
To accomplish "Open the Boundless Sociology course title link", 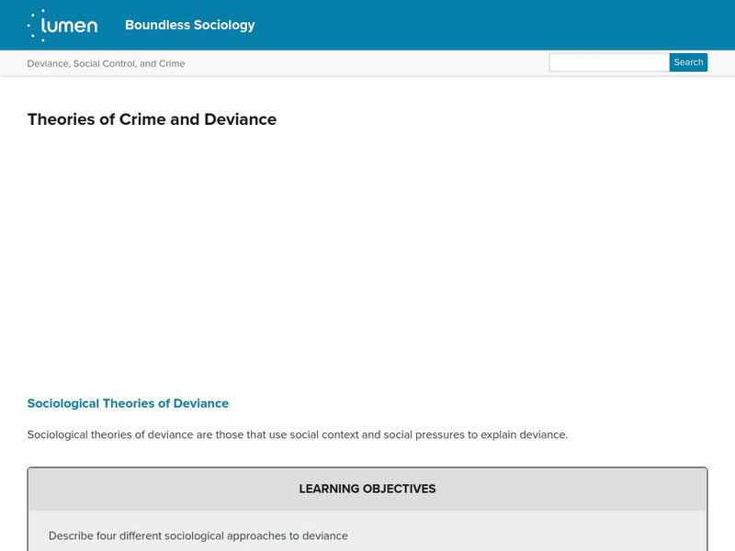I will click(x=190, y=25).
